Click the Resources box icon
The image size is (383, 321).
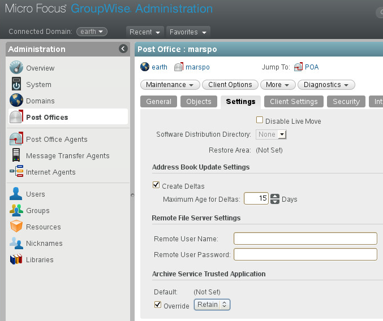[16, 227]
